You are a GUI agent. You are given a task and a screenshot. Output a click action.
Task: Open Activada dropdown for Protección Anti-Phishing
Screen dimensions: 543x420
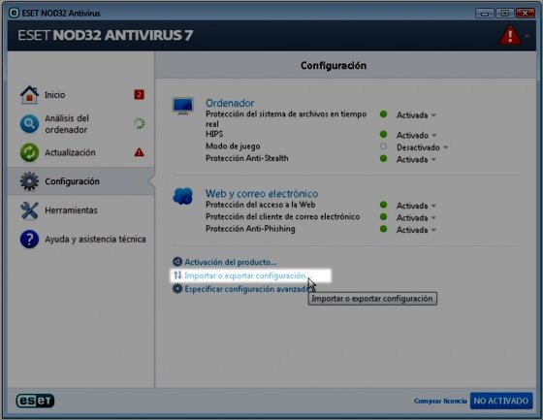(x=416, y=230)
